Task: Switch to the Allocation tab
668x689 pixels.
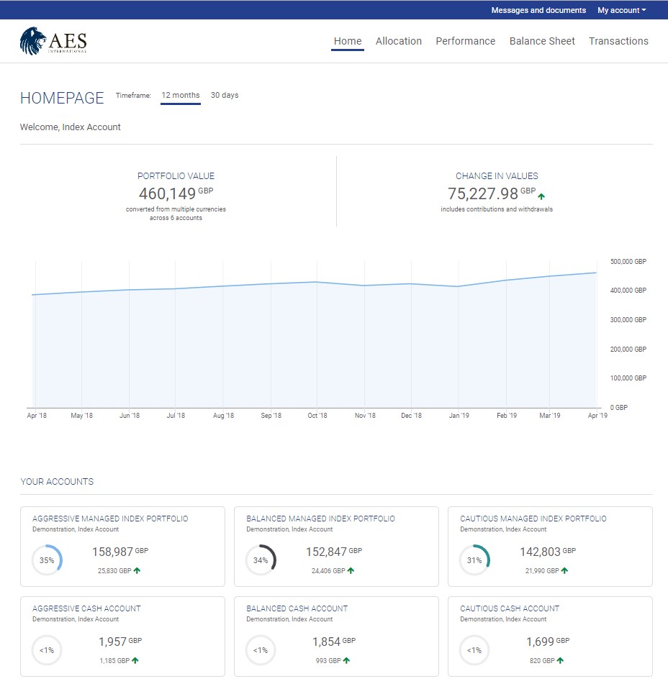Action: 399,41
